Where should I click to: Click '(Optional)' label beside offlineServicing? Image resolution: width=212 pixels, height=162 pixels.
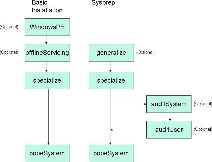9,52
